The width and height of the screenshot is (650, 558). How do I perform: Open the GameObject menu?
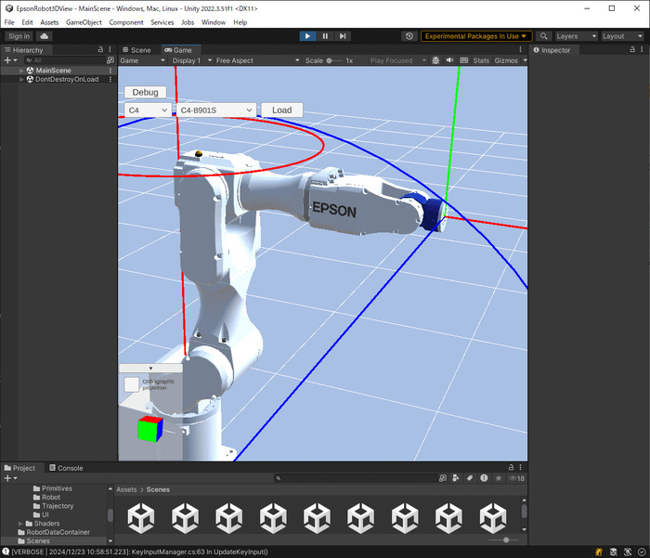point(84,21)
